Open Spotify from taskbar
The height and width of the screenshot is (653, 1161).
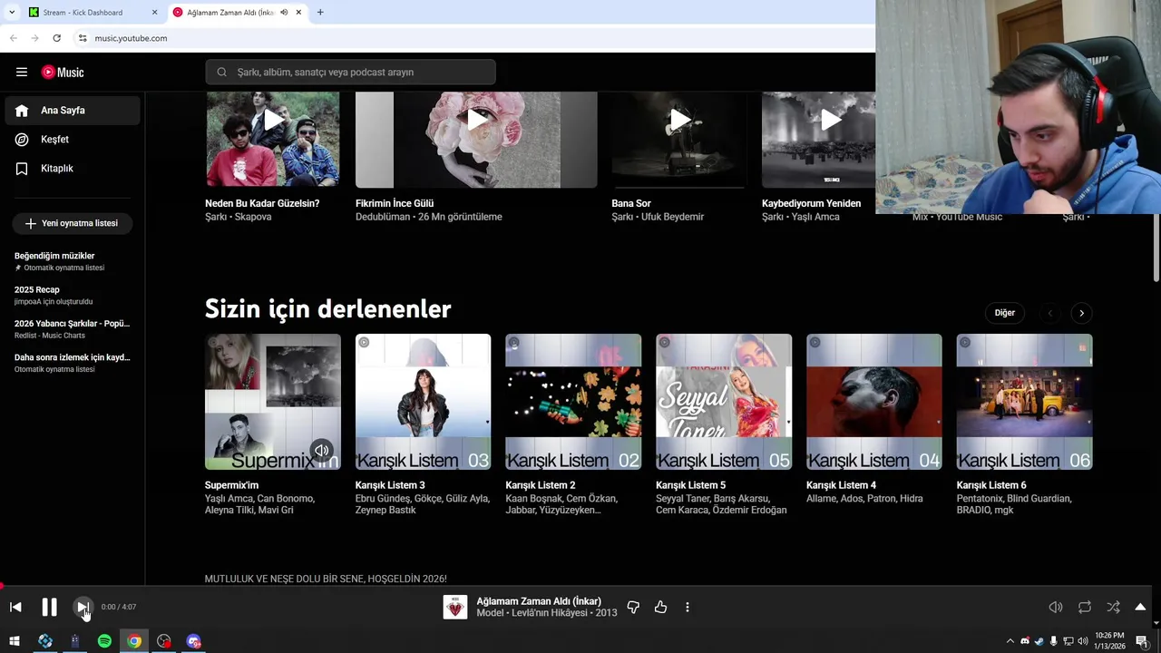tap(104, 641)
